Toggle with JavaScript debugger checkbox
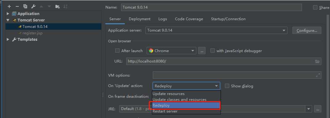The width and height of the screenshot is (330, 118). point(213,51)
